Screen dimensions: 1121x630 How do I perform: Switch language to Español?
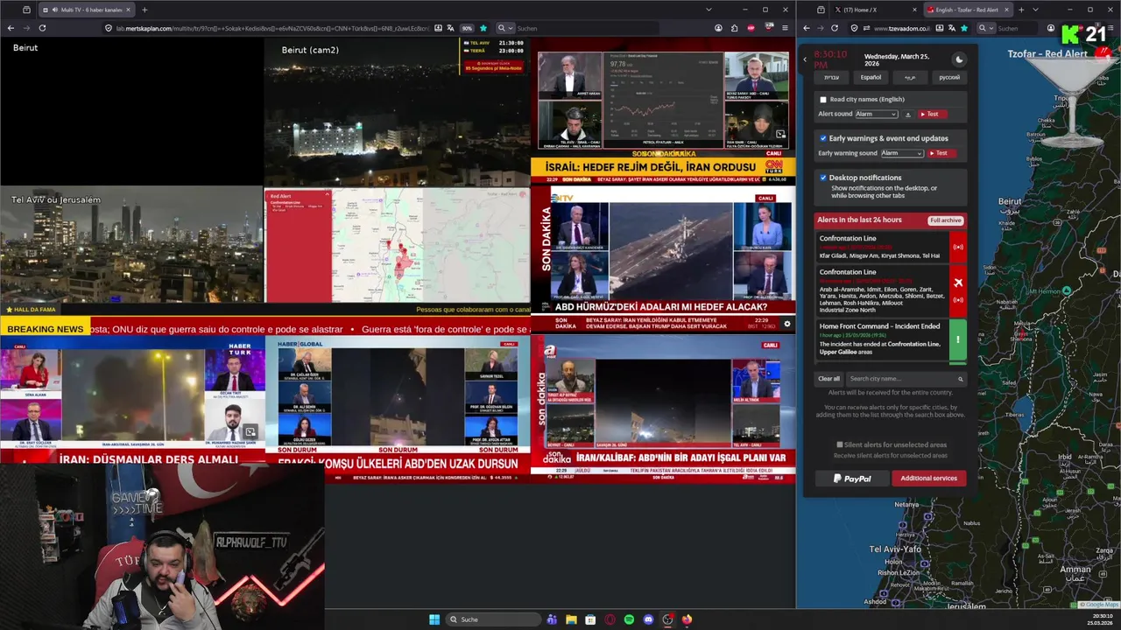tap(871, 78)
